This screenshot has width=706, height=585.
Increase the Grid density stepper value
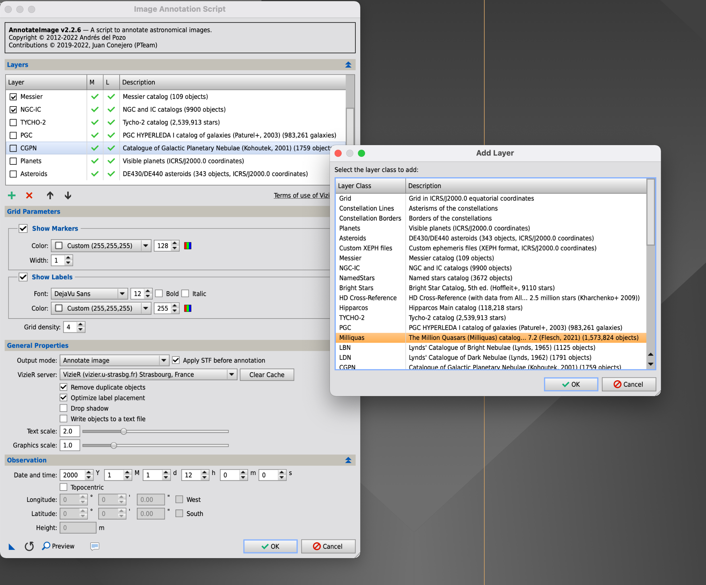point(81,324)
